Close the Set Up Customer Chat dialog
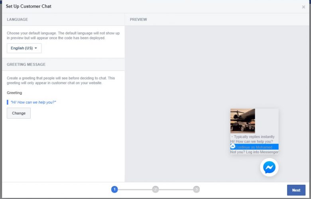The image size is (311, 199). 303,7
